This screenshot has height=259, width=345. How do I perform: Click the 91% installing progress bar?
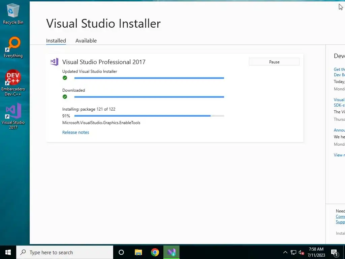(x=149, y=116)
